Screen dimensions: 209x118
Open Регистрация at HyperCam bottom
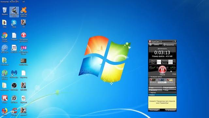(154, 110)
